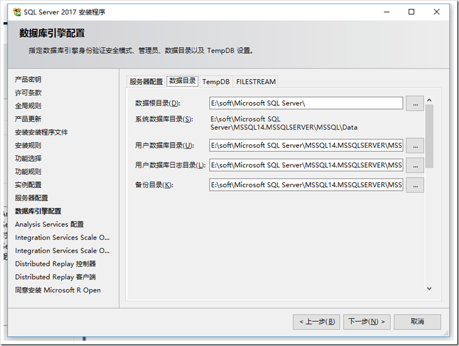Close the SQL Server setup window
This screenshot has width=459, height=346.
(x=437, y=12)
